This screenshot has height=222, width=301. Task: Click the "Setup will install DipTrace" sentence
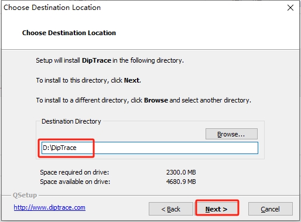point(110,60)
